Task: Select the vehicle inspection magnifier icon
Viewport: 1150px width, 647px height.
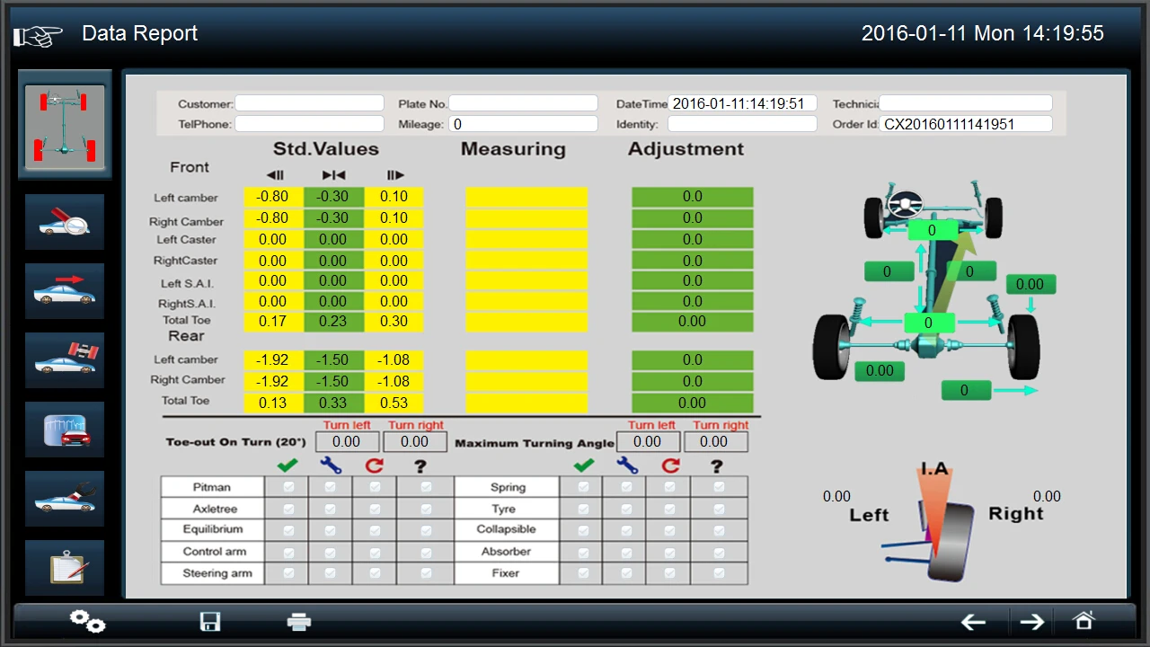Action: (64, 222)
